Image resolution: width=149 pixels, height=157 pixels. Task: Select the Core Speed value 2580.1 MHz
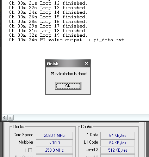[x=54, y=135]
